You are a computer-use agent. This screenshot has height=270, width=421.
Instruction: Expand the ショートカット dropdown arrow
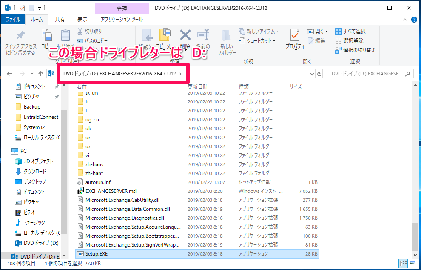tap(274, 41)
